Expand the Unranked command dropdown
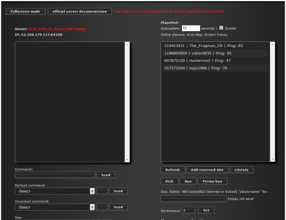 coord(92,207)
